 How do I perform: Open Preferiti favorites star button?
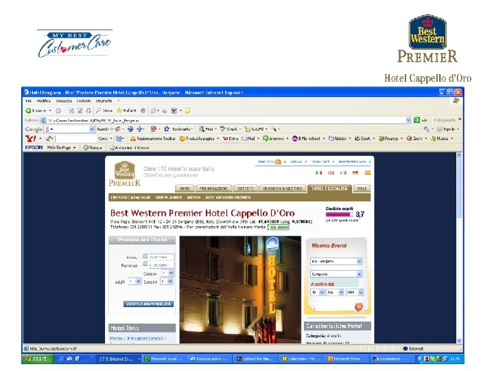[126, 111]
